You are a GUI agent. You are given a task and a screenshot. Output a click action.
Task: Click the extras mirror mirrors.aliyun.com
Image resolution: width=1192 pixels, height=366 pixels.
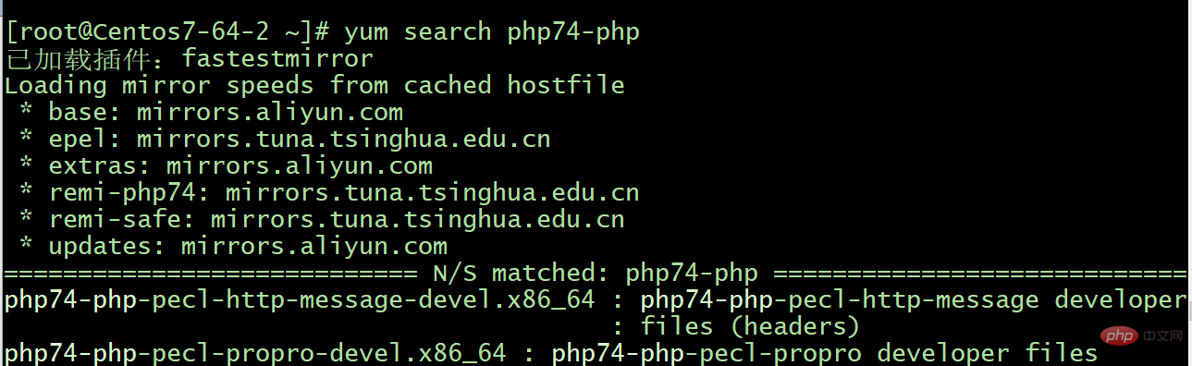click(x=300, y=166)
